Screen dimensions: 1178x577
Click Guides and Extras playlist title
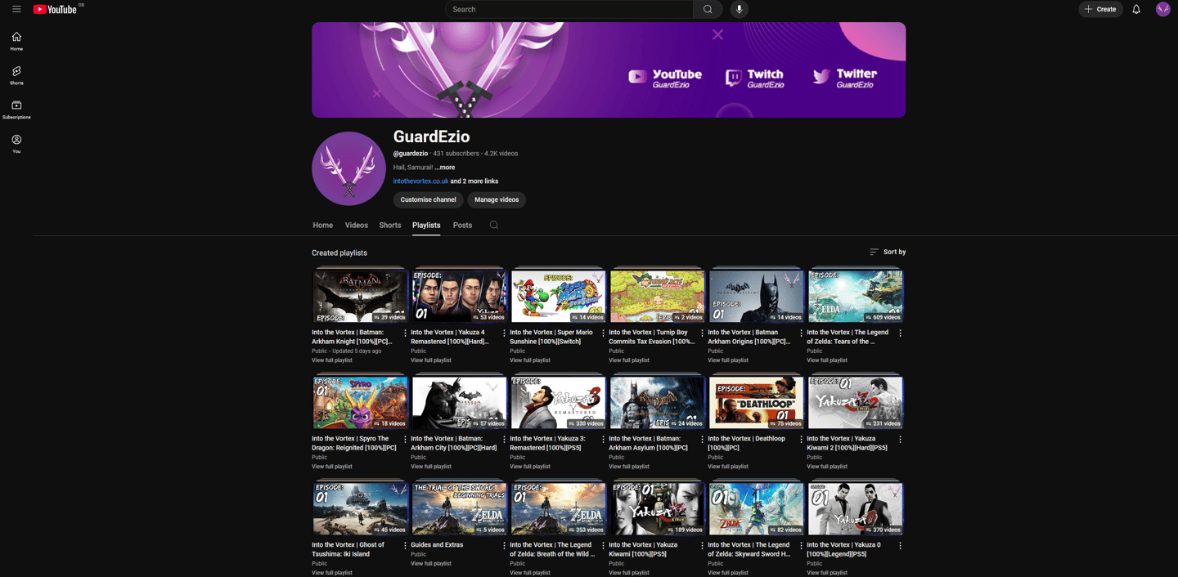[x=437, y=545]
